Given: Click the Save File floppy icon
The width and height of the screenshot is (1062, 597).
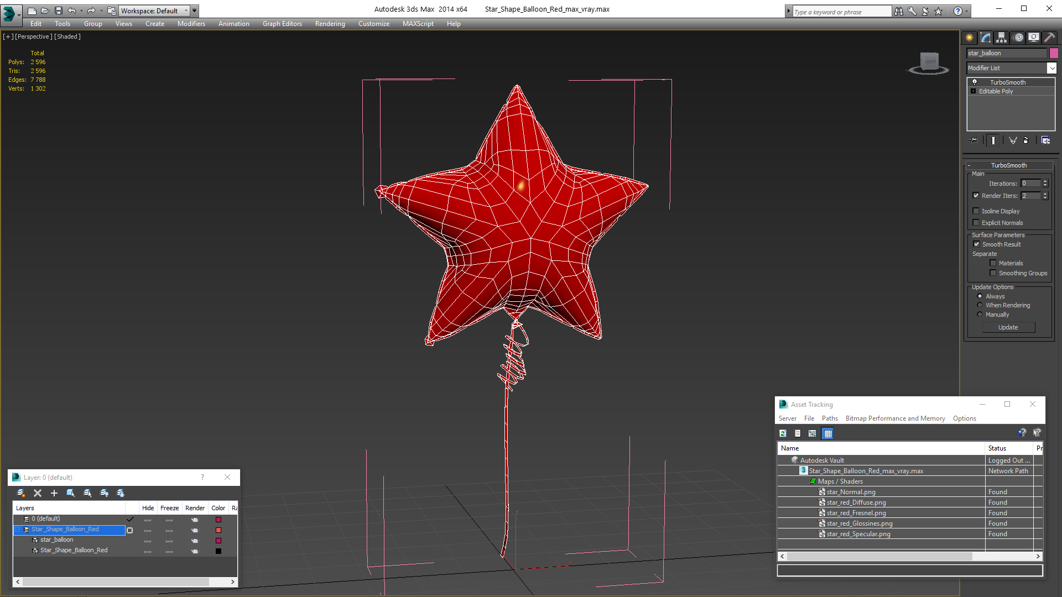Looking at the screenshot, I should coord(59,11).
